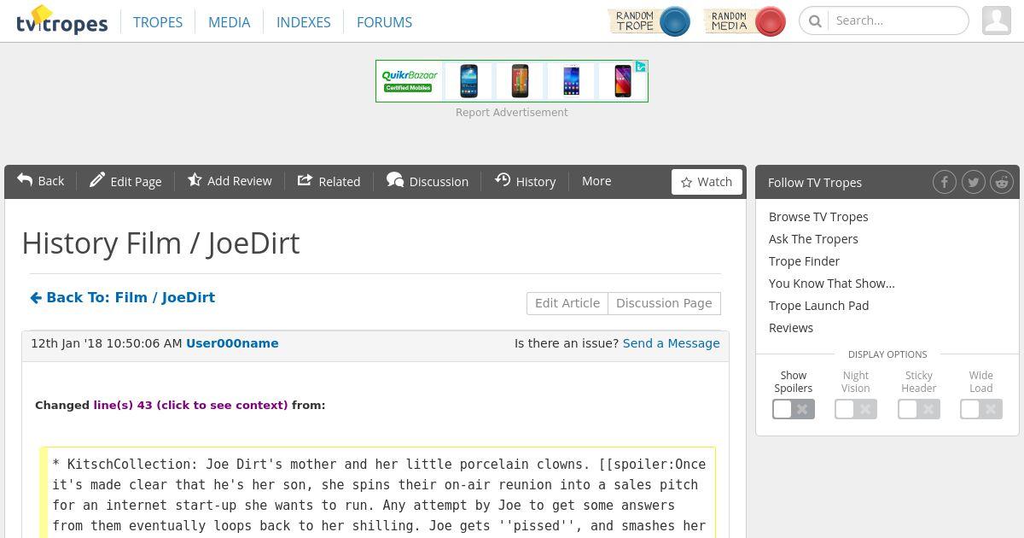Open the page History

(x=525, y=181)
